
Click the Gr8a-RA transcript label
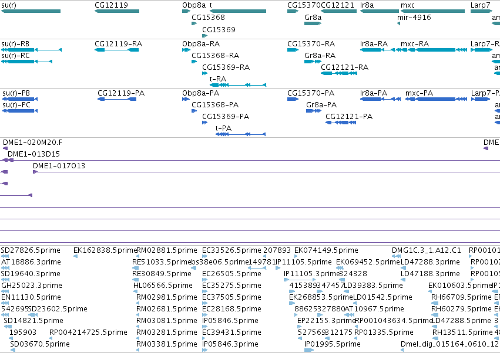tap(320, 55)
